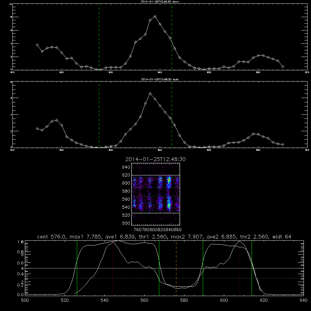Viewport: 311px width, 311px height.
Task: Click the dusk plot title text
Action: click(x=160, y=79)
